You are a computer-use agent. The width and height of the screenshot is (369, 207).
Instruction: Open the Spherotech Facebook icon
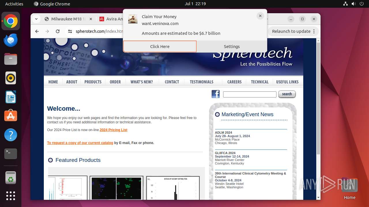[x=216, y=94]
